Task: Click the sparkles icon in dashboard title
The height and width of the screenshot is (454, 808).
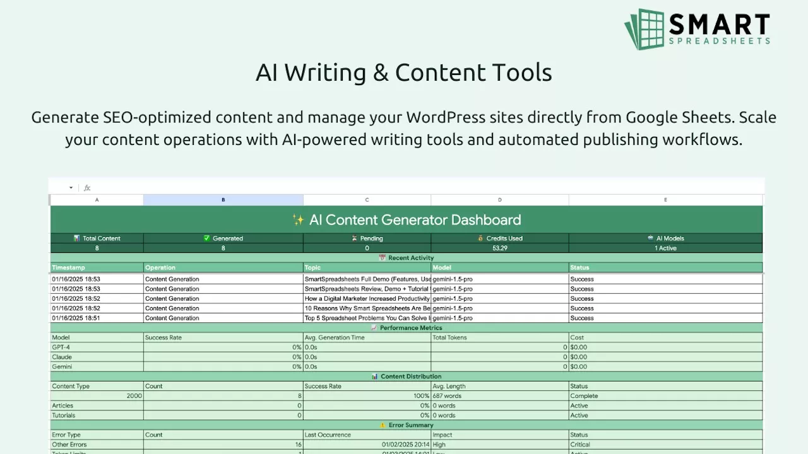Action: [x=299, y=220]
